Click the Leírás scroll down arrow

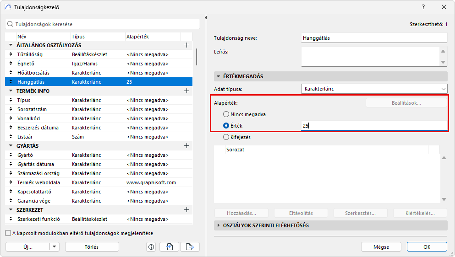pos(443,62)
